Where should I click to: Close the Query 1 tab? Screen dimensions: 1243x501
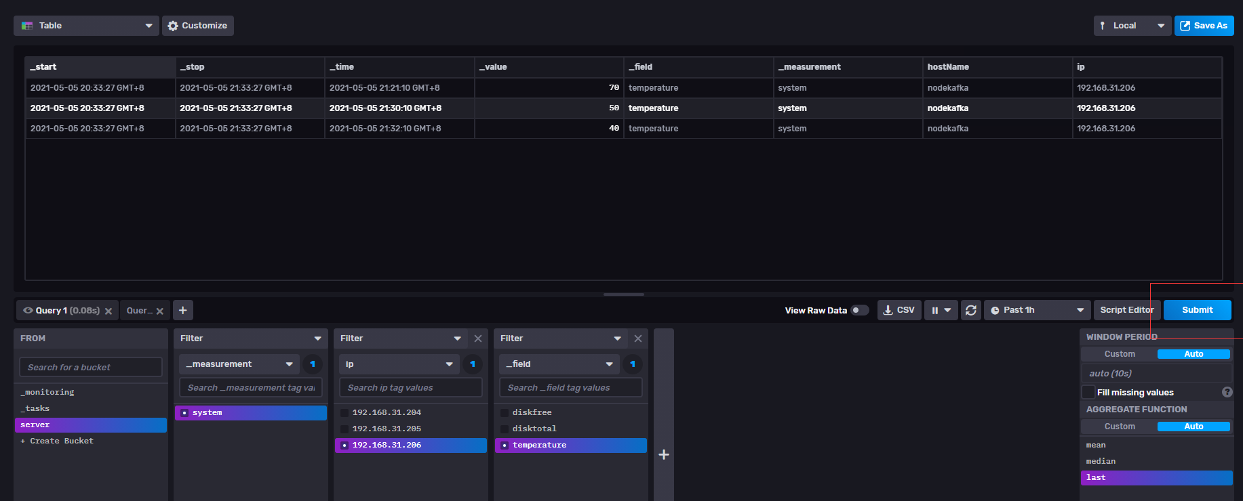[108, 311]
